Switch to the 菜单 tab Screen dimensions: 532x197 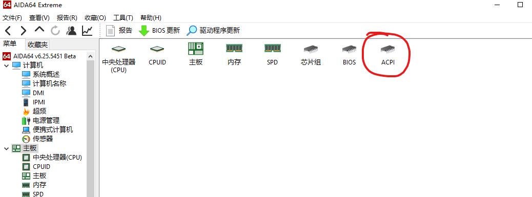[x=10, y=43]
